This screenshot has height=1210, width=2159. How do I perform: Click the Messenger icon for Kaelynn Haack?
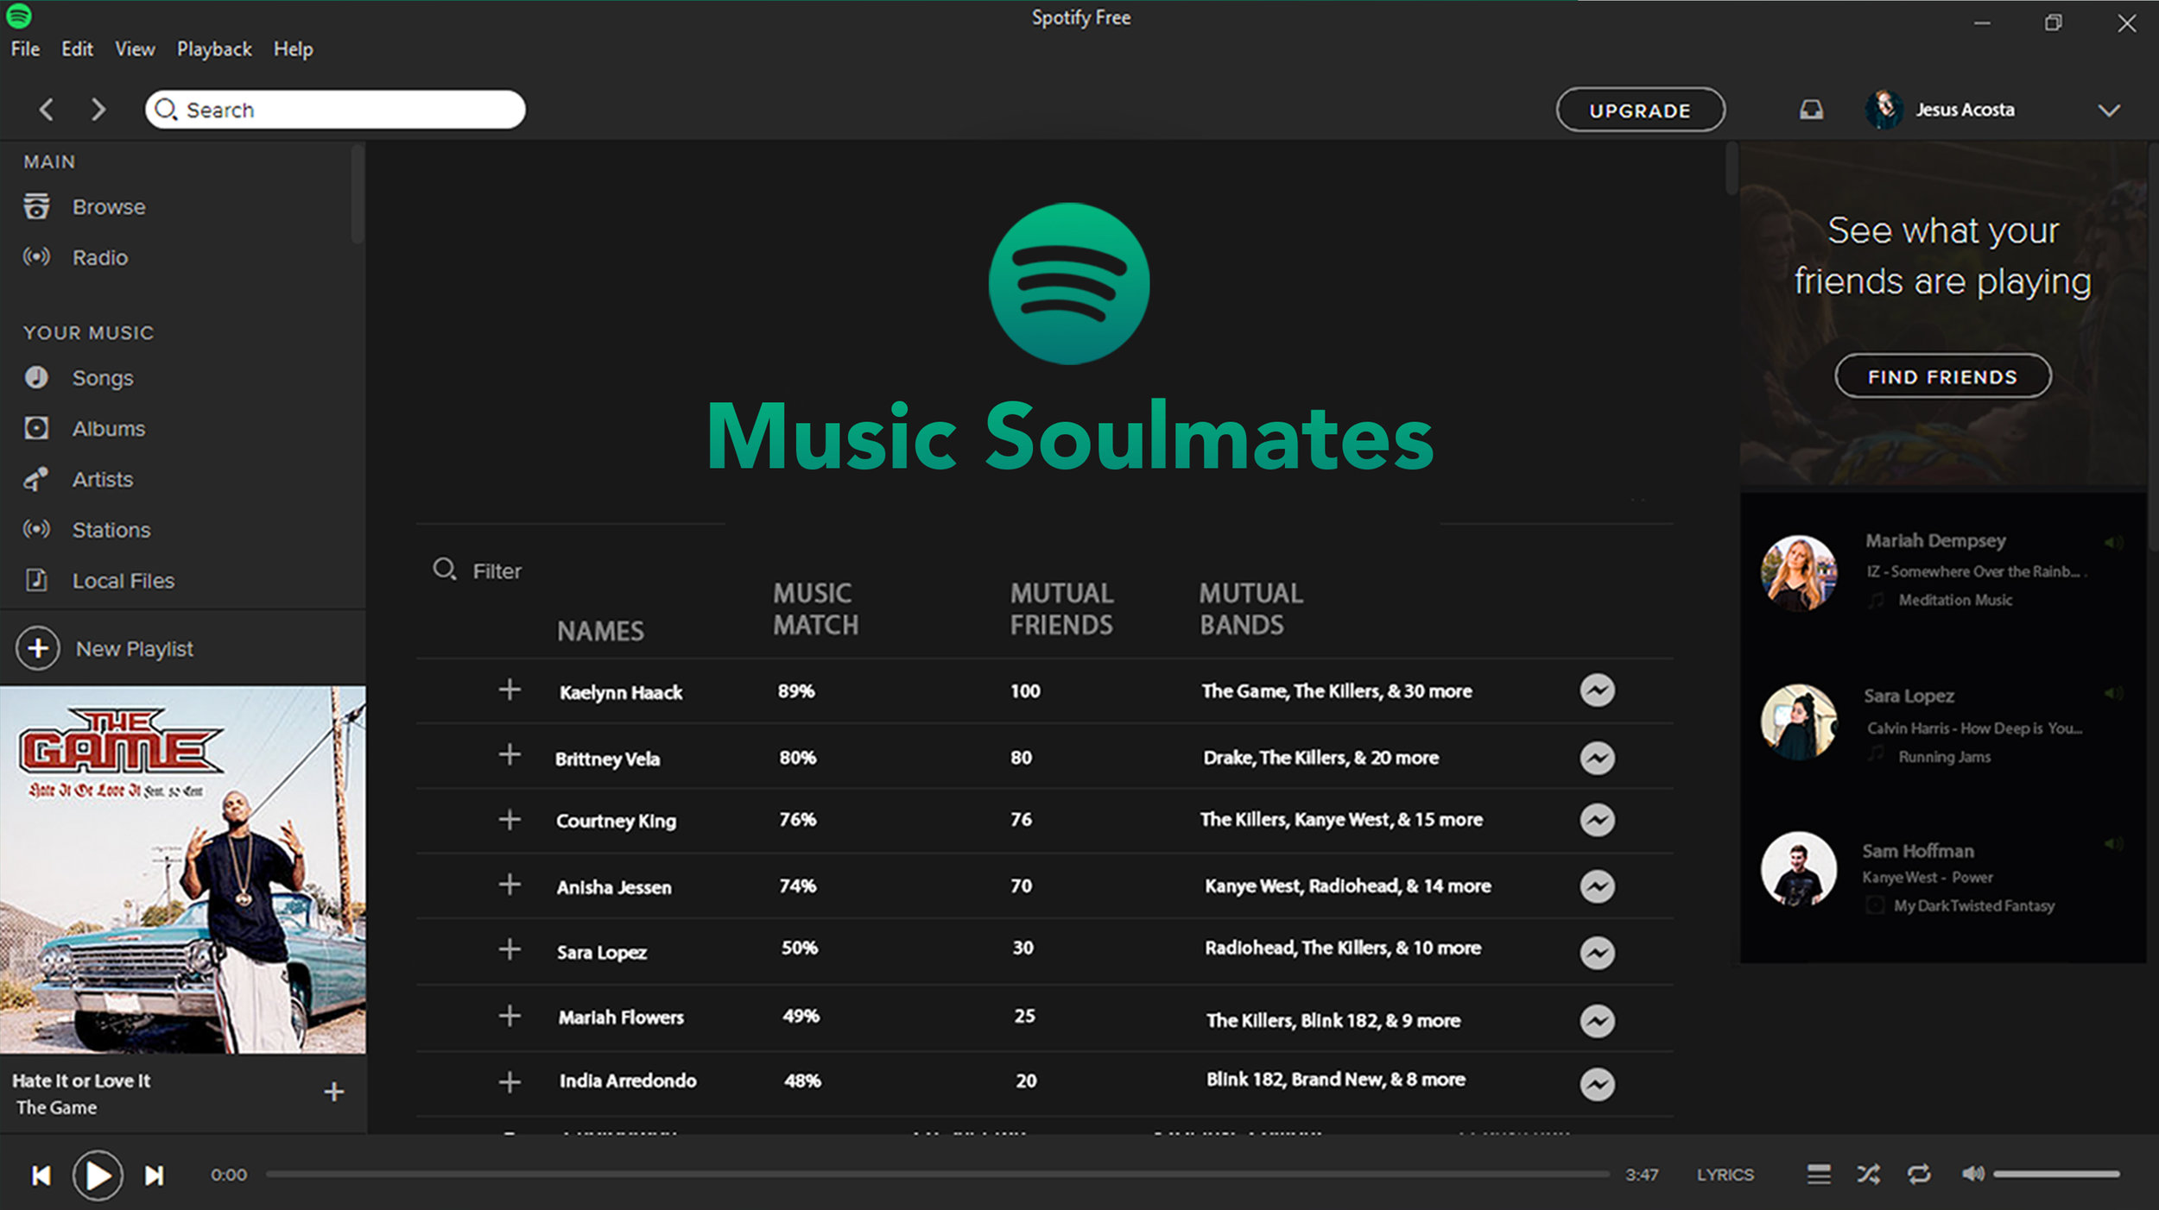pos(1597,690)
